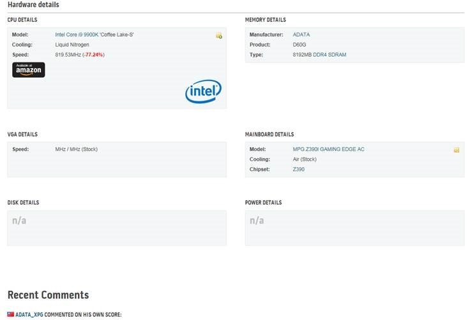This screenshot has width=468, height=320.
Task: Open the ADATA_XPG user profile link
Action: 29,315
